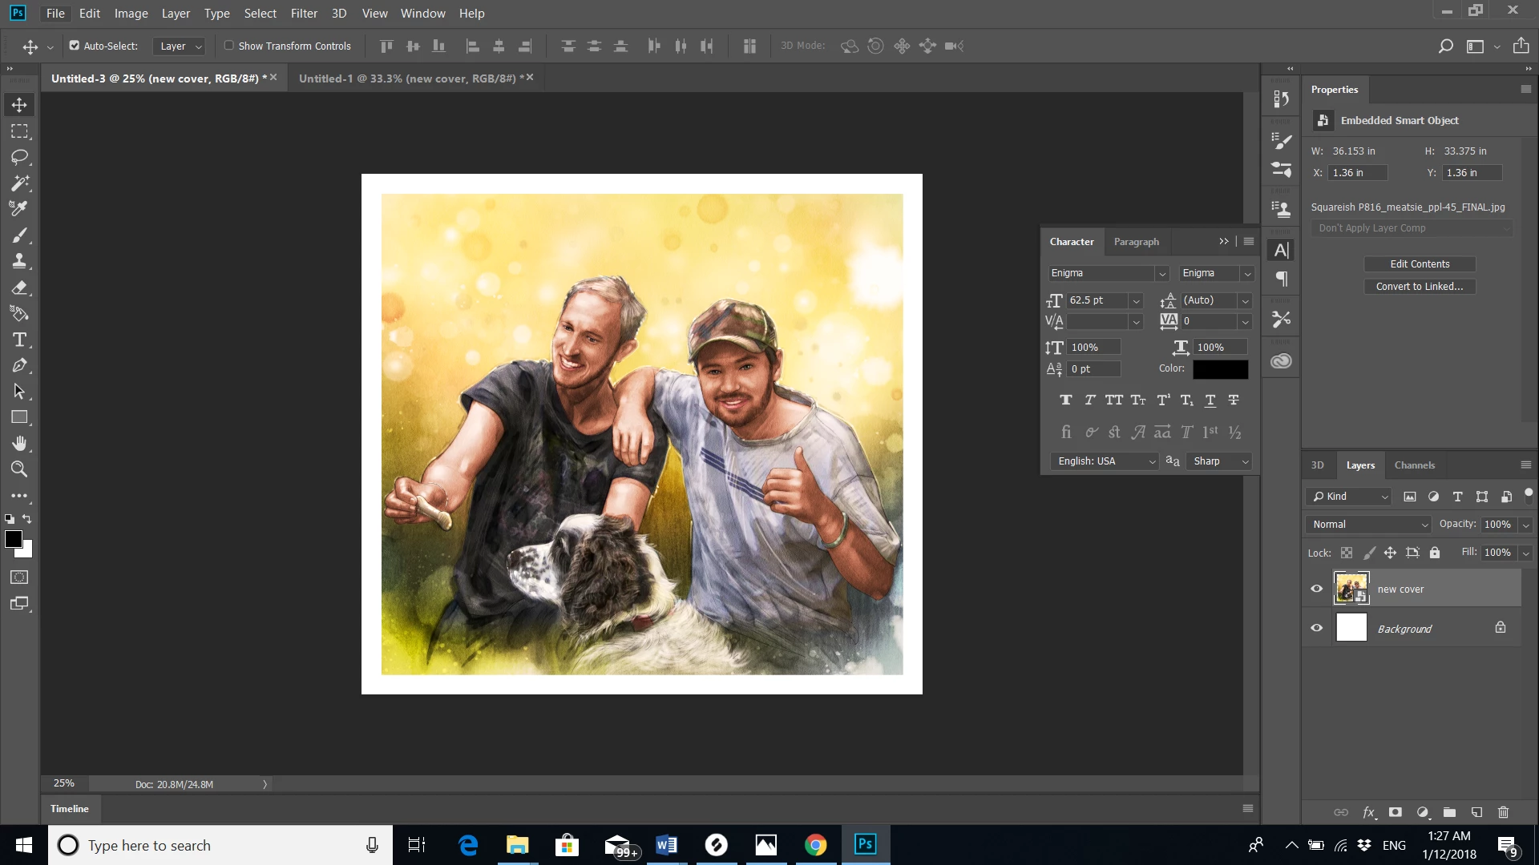Select the Magic Wand tool
Screen dimensions: 1539x865
[x=19, y=183]
